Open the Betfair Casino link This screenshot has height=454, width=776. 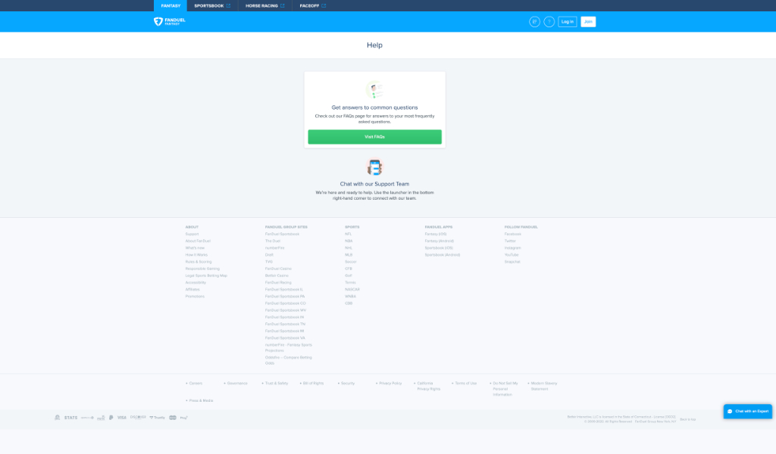pyautogui.click(x=277, y=275)
